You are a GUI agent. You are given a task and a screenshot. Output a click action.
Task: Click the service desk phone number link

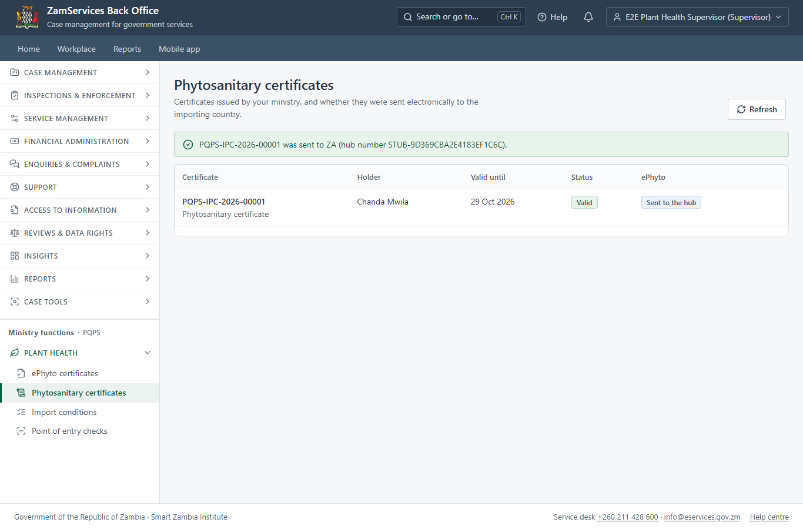click(628, 517)
